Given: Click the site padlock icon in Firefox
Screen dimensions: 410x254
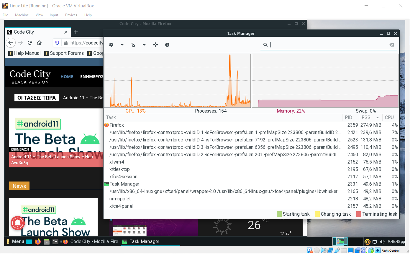Looking at the screenshot, I should pyautogui.click(x=65, y=43).
